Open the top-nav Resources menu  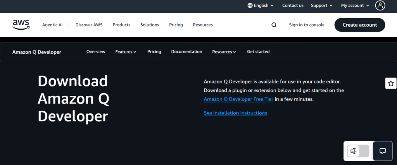click(203, 25)
